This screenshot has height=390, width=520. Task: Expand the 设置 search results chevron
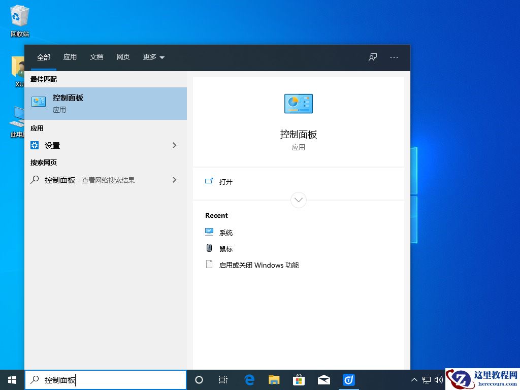pyautogui.click(x=174, y=145)
